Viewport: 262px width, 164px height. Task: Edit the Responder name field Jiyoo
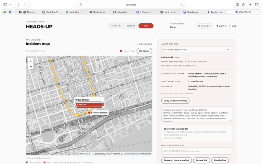pos(181,27)
